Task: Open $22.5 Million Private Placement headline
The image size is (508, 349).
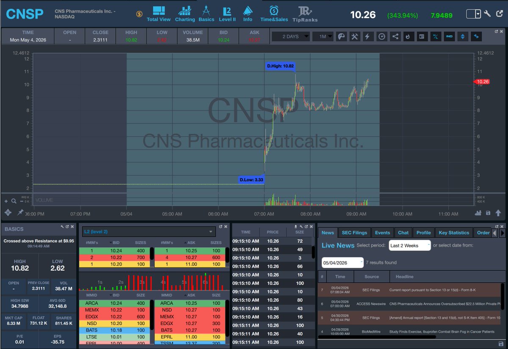Action: pos(444,304)
